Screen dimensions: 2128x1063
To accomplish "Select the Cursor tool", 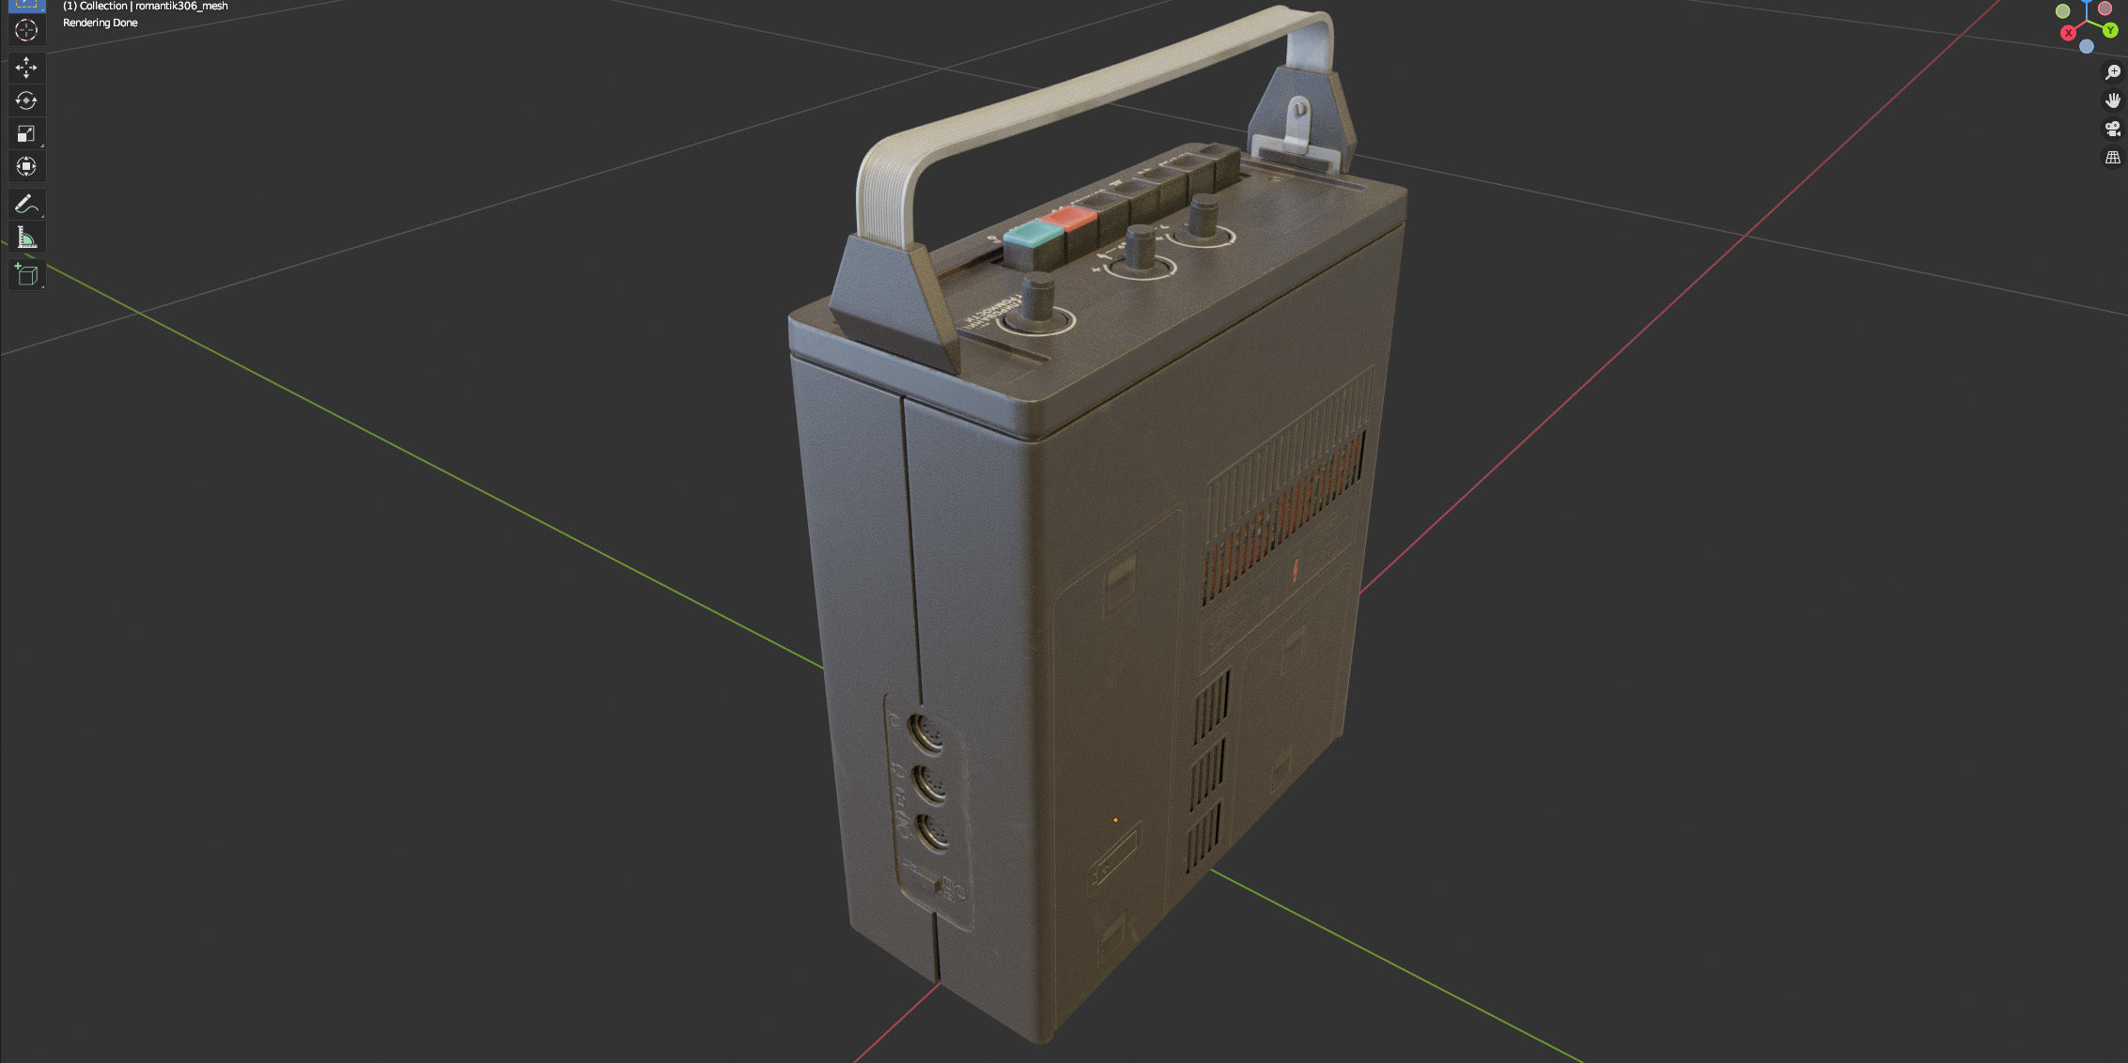I will (x=26, y=30).
